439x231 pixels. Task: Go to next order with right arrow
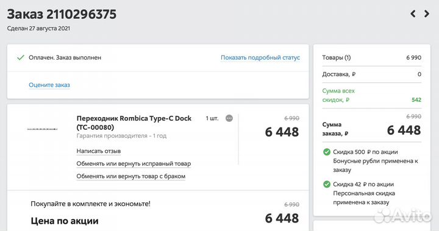point(426,13)
